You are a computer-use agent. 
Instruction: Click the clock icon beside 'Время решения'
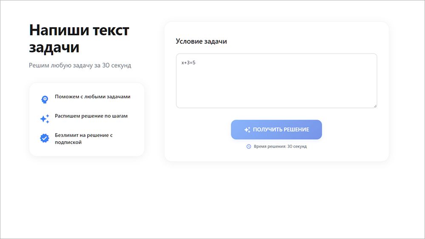(x=249, y=146)
